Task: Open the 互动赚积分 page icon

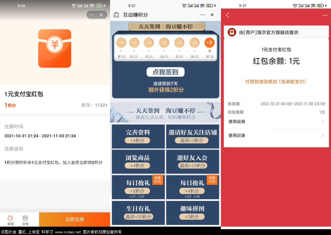Action: [x=116, y=15]
